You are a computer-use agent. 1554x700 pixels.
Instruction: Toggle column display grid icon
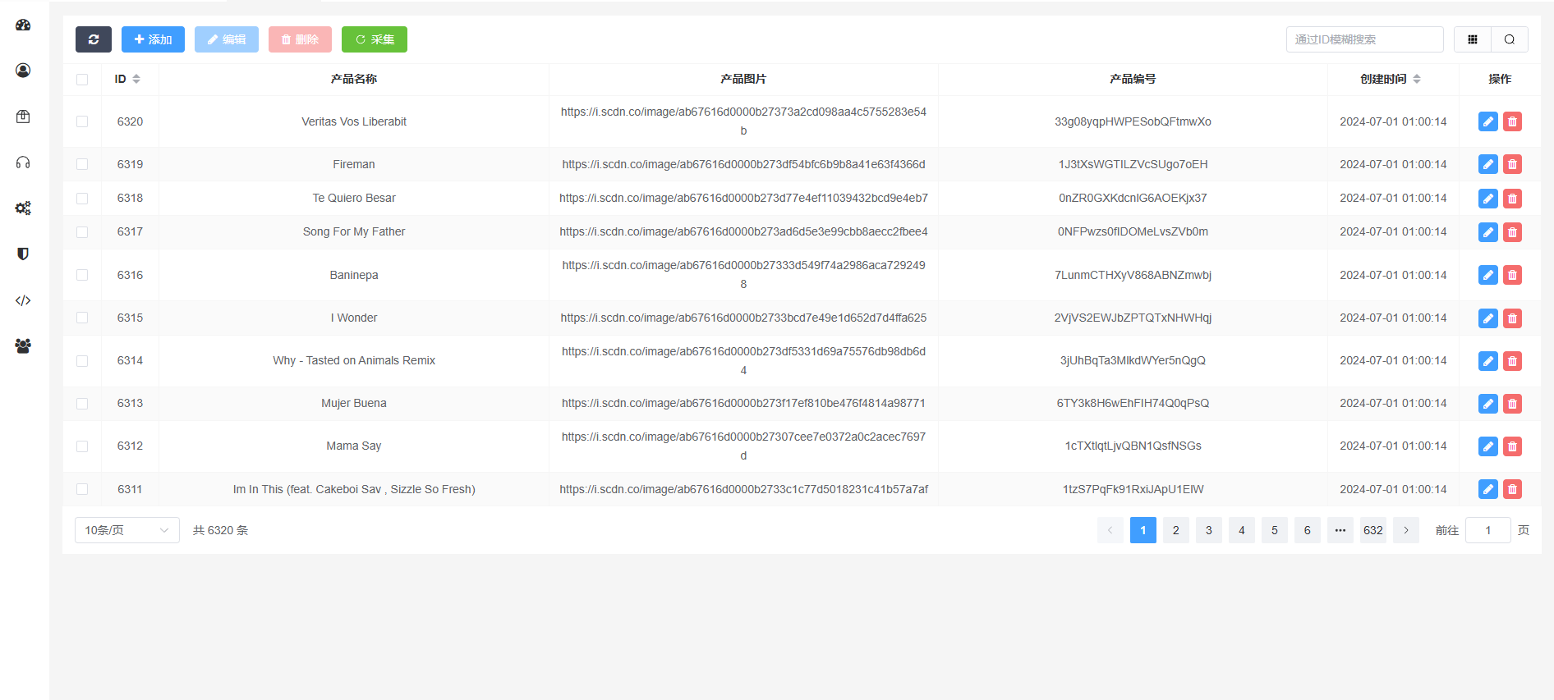(1473, 39)
